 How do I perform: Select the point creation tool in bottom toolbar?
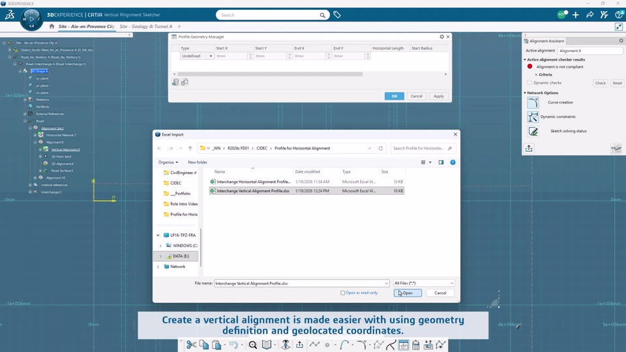click(327, 345)
